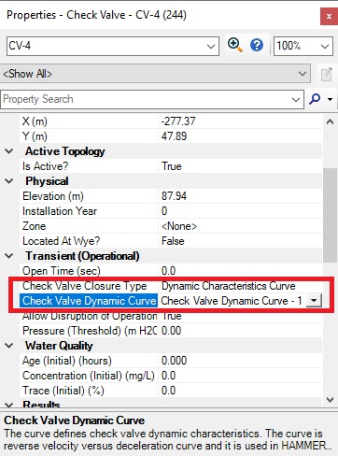The image size is (338, 456).
Task: Select the Age (Initial) (hours) label
Action: click(x=67, y=361)
